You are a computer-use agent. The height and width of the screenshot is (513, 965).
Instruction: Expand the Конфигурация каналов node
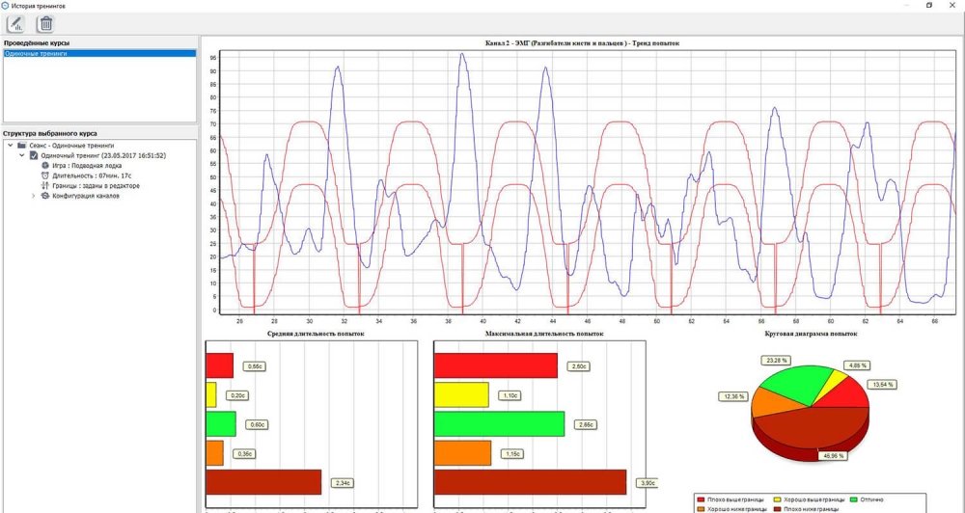[33, 196]
